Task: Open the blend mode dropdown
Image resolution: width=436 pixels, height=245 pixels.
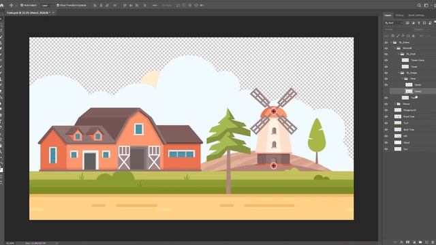Action: [x=398, y=29]
